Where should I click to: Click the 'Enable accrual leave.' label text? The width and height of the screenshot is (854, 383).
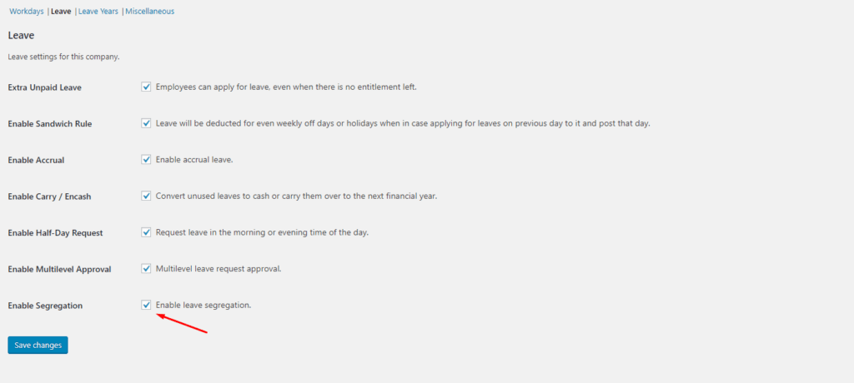point(194,159)
